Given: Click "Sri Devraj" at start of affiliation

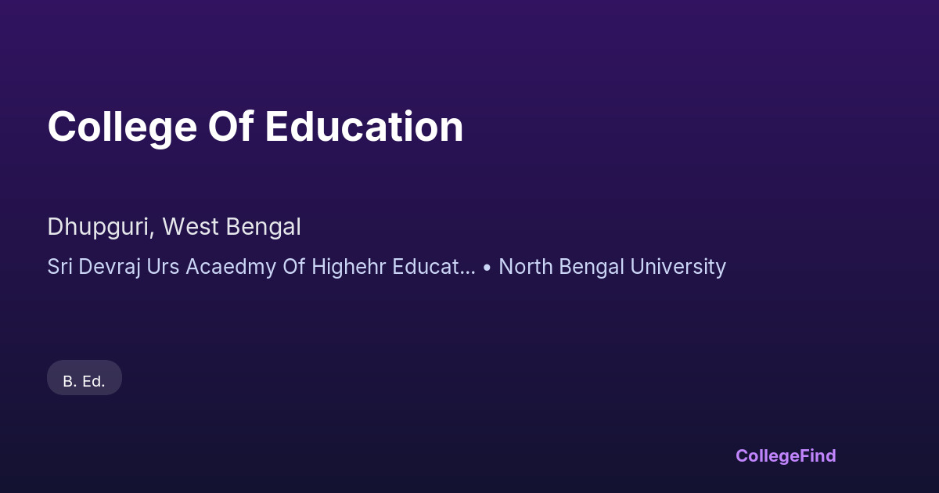Looking at the screenshot, I should (x=87, y=267).
